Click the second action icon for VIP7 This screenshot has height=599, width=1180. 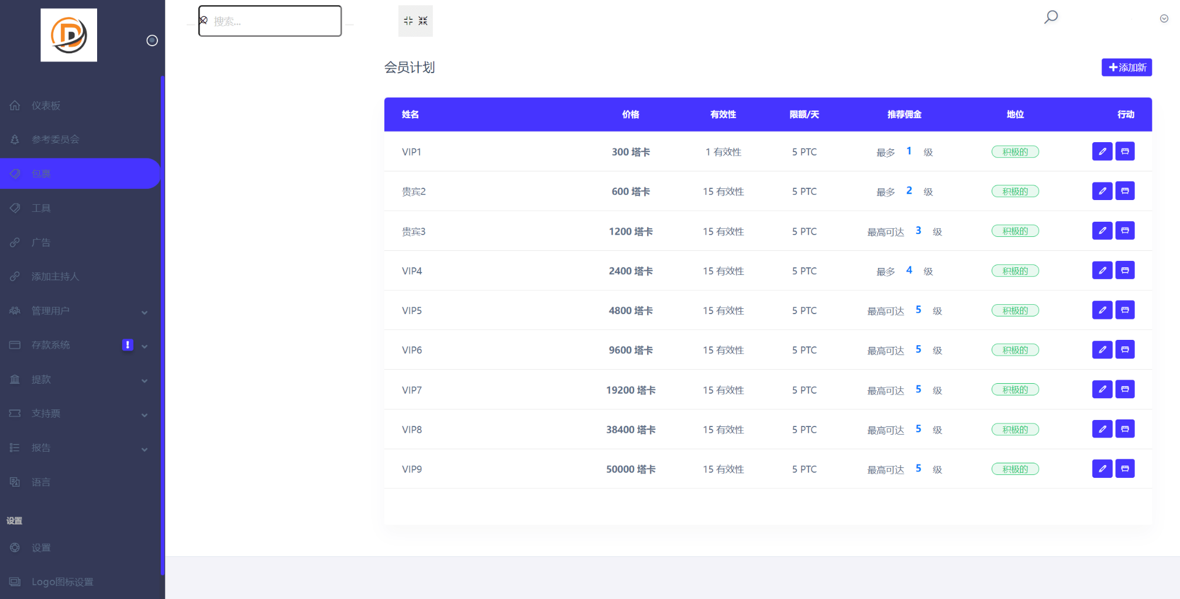(x=1125, y=390)
